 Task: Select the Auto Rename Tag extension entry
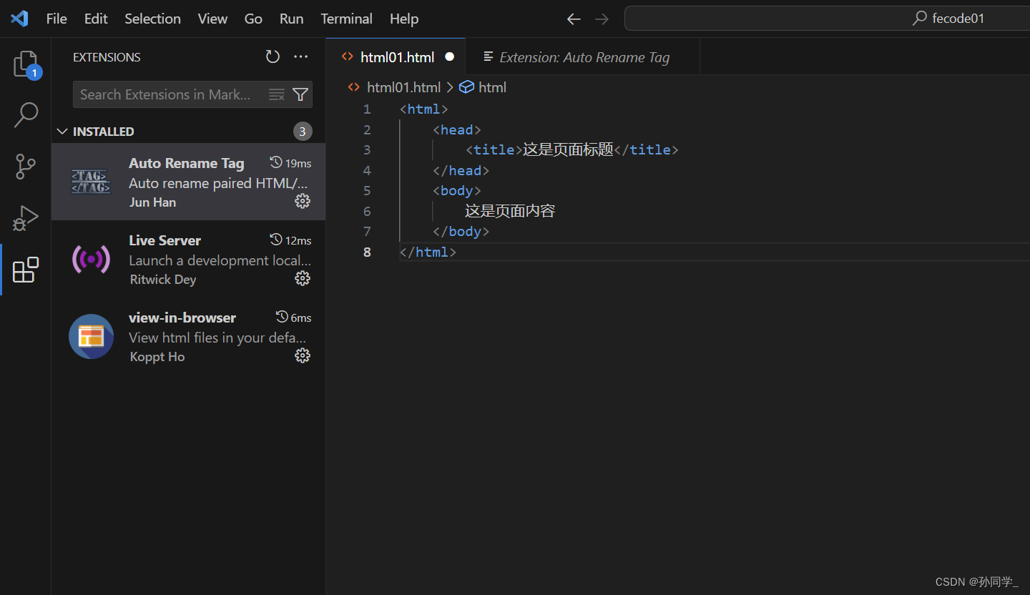point(189,182)
